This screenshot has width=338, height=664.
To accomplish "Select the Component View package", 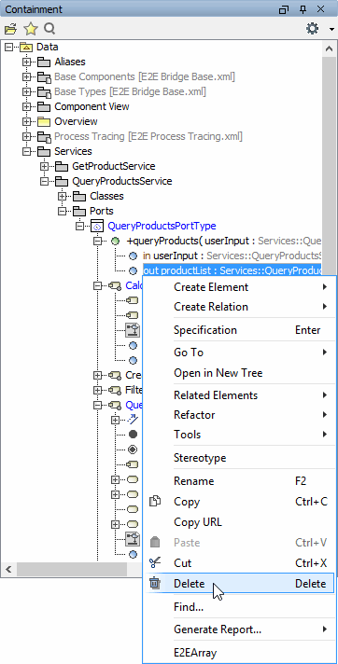I will click(92, 106).
